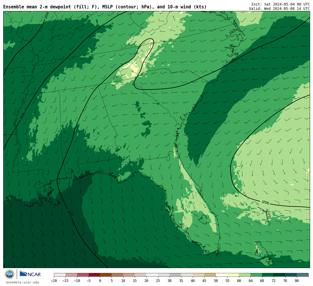Screen dimensions: 313x286
Task: Click the Init date text
Action: tap(281, 4)
